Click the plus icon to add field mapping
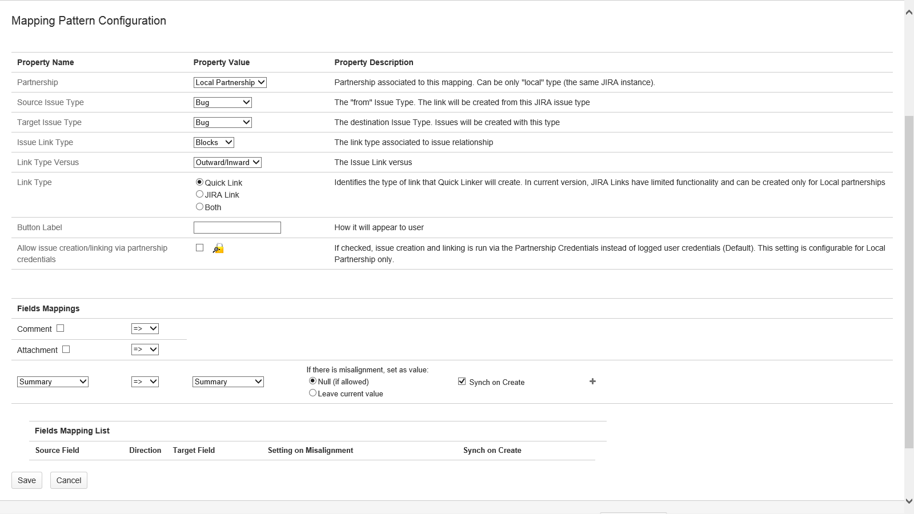The width and height of the screenshot is (914, 514). (x=592, y=382)
